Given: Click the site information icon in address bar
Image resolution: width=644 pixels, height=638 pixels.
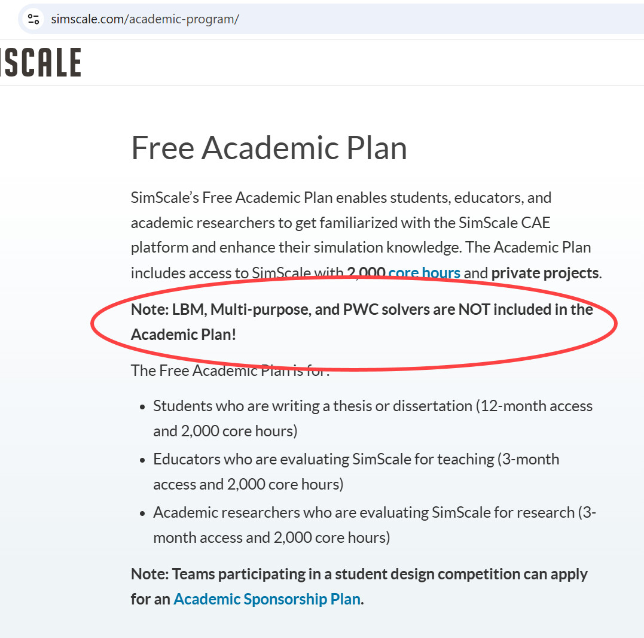Looking at the screenshot, I should (33, 19).
